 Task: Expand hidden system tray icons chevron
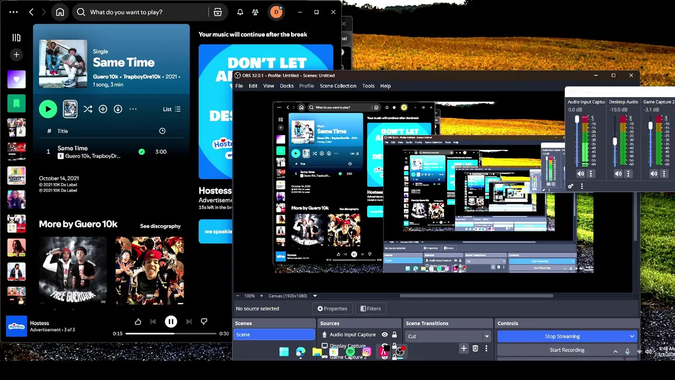[615, 351]
